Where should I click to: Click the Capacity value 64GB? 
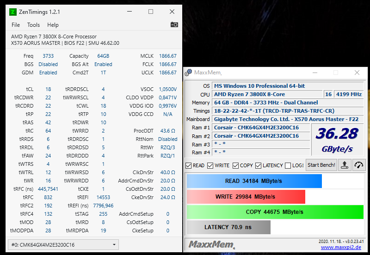point(103,56)
